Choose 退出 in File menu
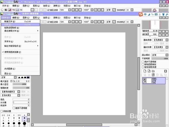The width and height of the screenshot is (169, 127). coord(20,73)
